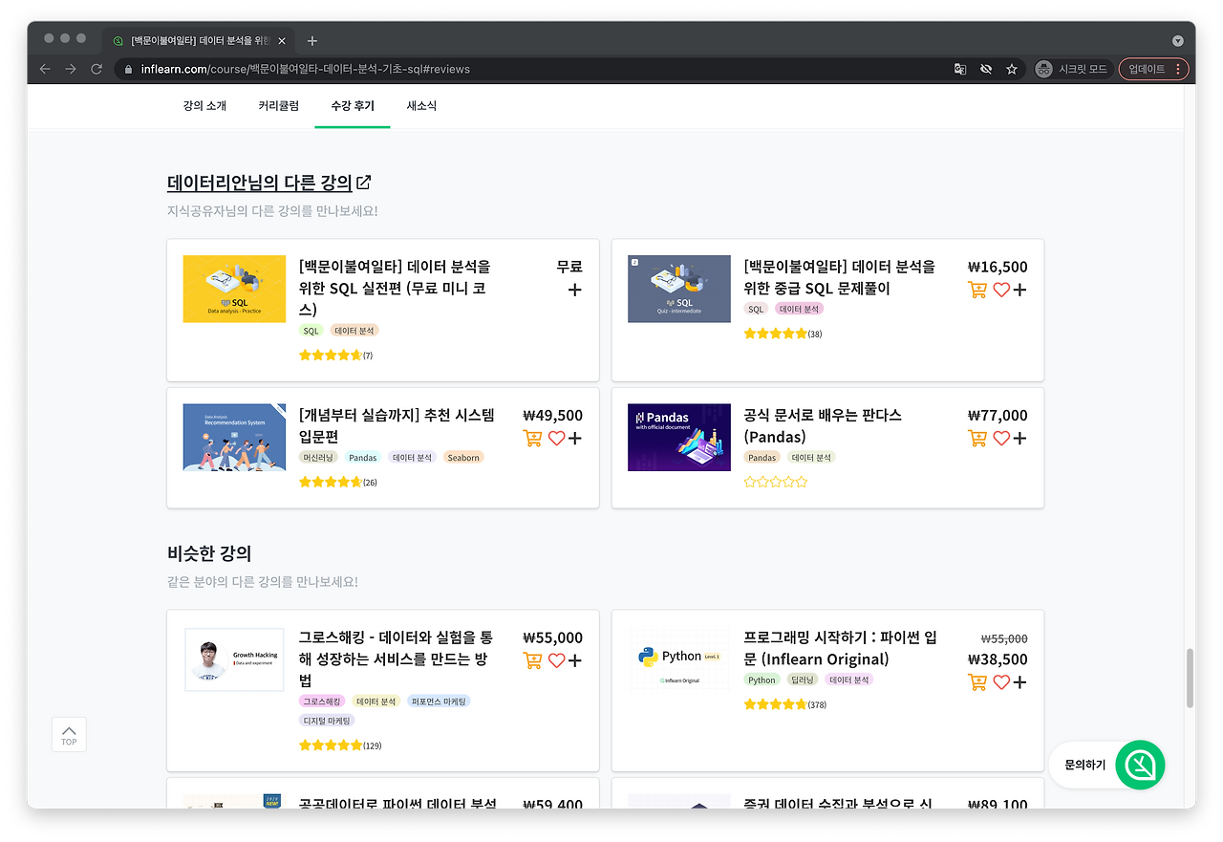Click the crossed-out eye icon in address bar
The image size is (1223, 842).
click(986, 69)
